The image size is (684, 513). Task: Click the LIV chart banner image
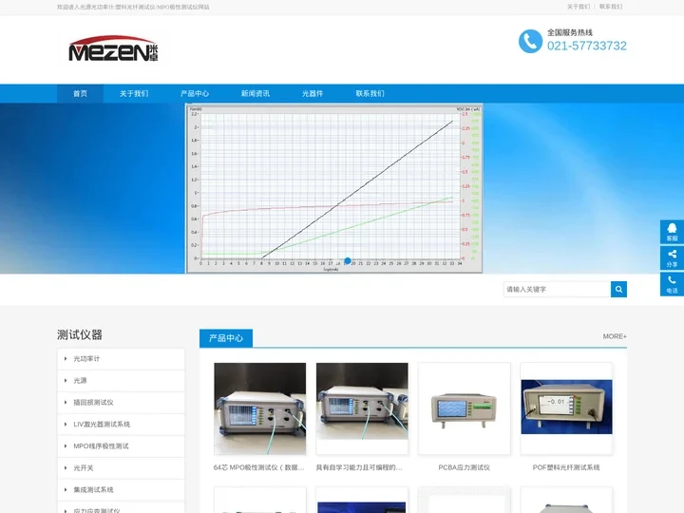(334, 188)
